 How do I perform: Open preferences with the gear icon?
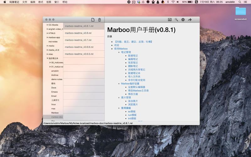pyautogui.click(x=183, y=19)
